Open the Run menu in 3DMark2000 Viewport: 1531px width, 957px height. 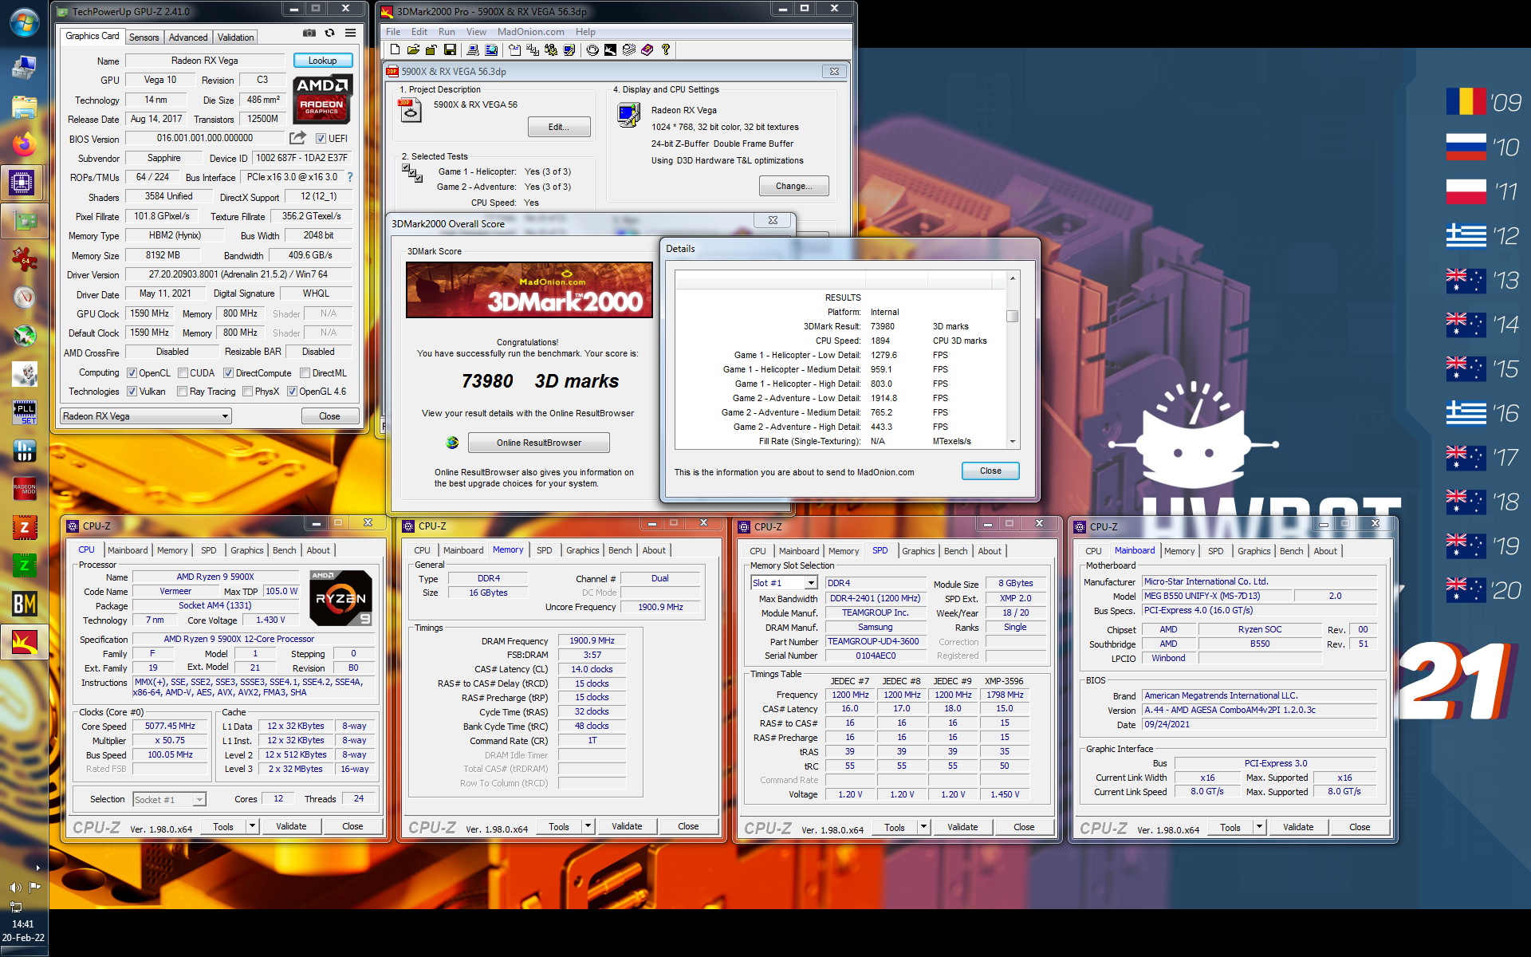447,32
